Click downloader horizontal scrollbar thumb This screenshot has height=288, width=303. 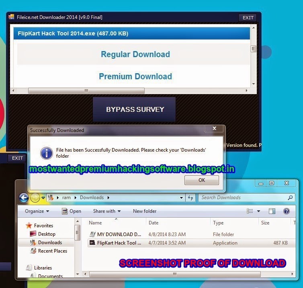86,91
